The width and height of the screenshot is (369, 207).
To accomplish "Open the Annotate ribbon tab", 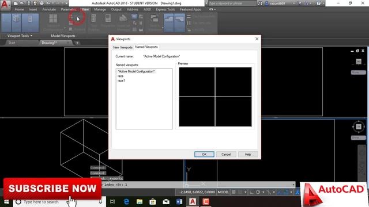I will coord(49,9).
